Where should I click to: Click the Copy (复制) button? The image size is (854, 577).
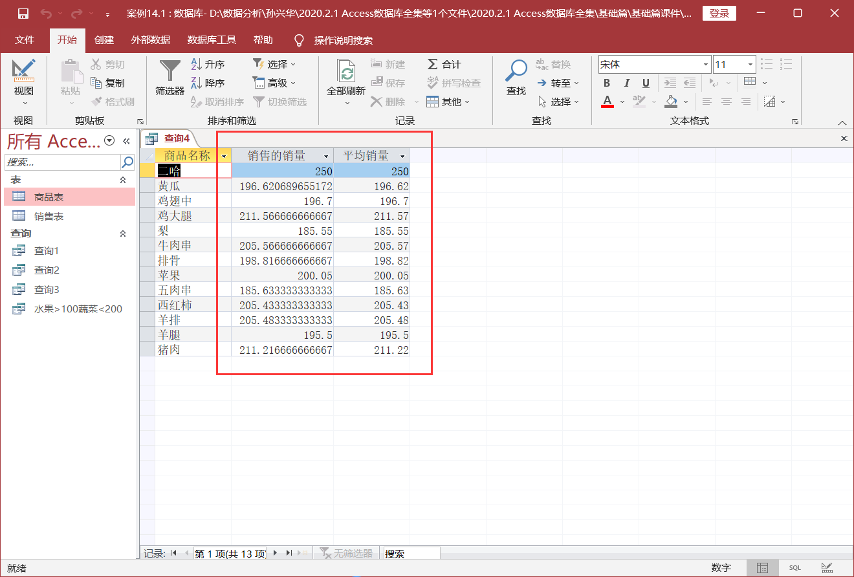pyautogui.click(x=108, y=83)
